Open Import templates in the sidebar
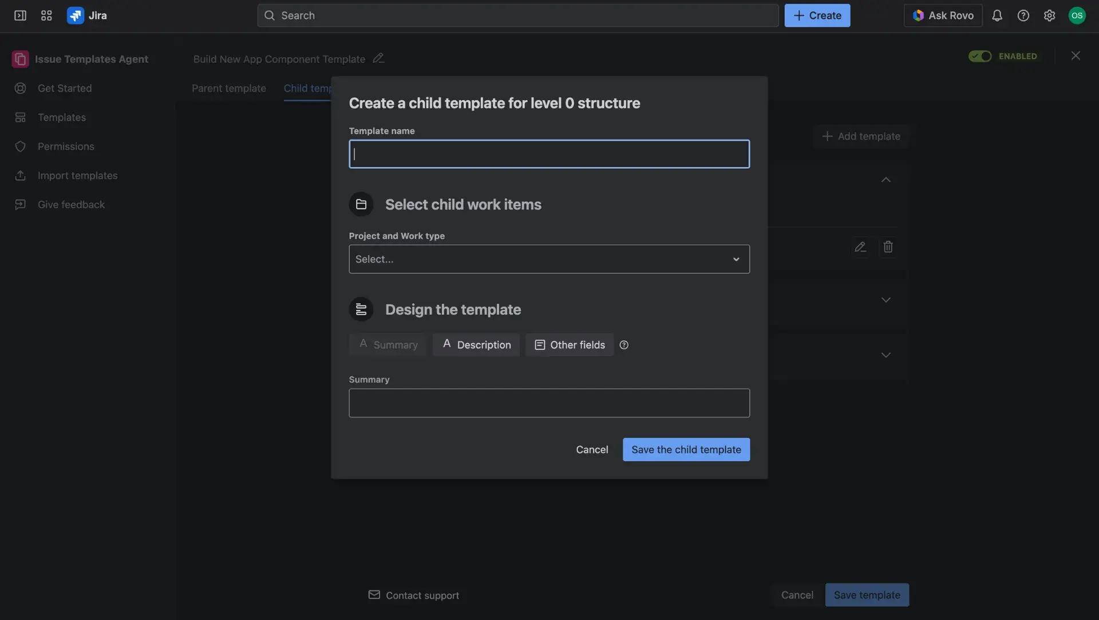The image size is (1099, 620). tap(77, 176)
